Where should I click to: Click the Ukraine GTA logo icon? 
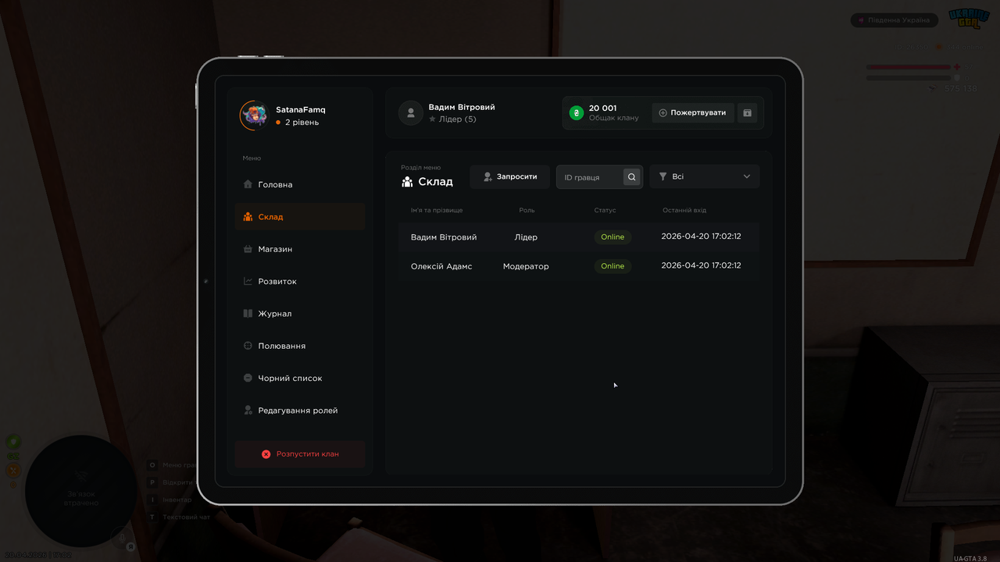point(969,19)
